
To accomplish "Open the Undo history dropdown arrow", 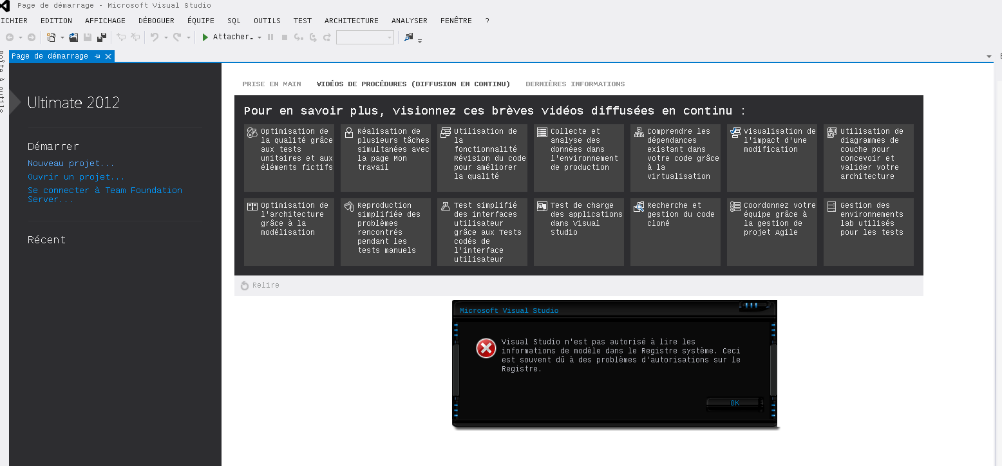I will [x=165, y=37].
